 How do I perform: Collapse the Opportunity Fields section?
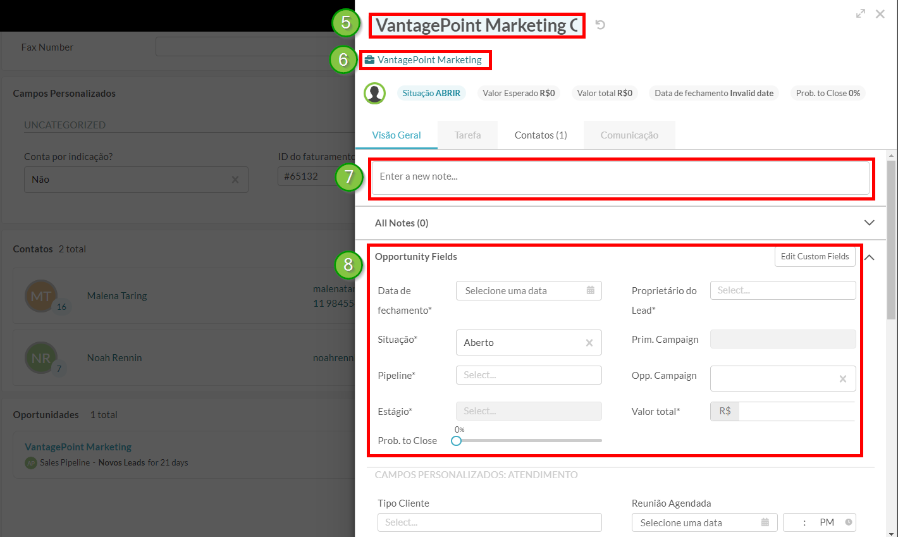870,257
